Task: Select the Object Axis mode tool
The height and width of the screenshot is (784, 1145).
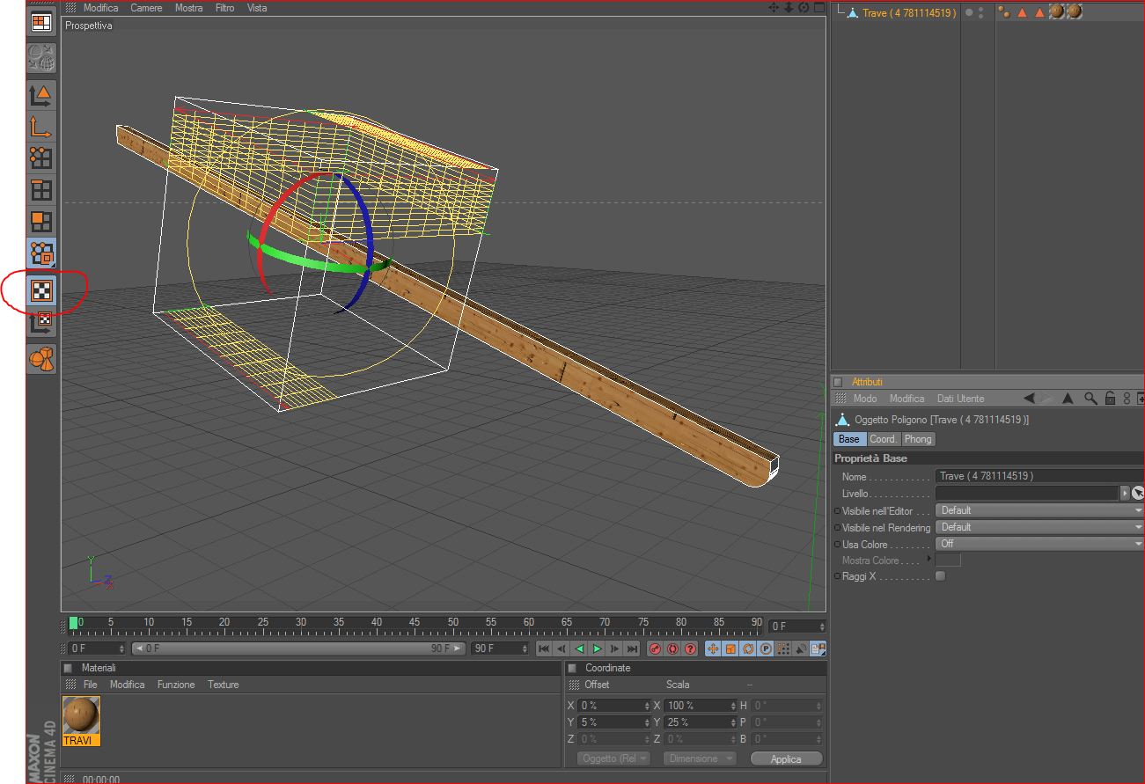Action: coord(41,127)
